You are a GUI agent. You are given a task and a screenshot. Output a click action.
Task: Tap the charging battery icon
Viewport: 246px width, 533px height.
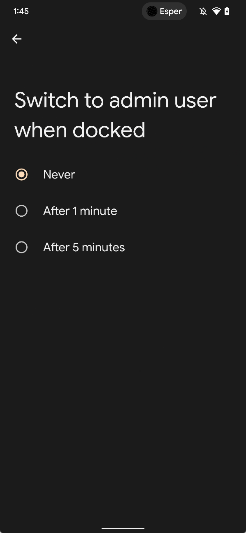coord(227,11)
